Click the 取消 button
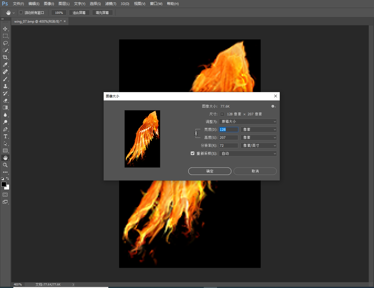Viewport: 374px width, 288px height. coord(255,171)
